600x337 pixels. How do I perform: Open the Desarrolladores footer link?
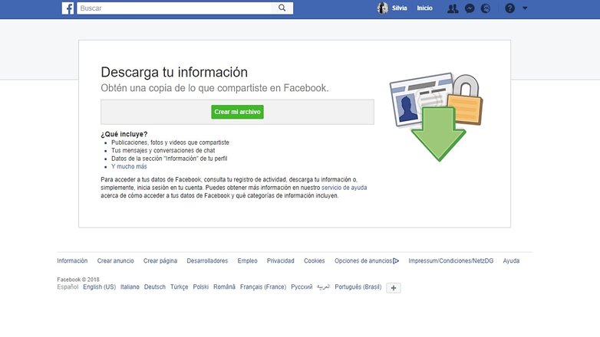pos(207,260)
